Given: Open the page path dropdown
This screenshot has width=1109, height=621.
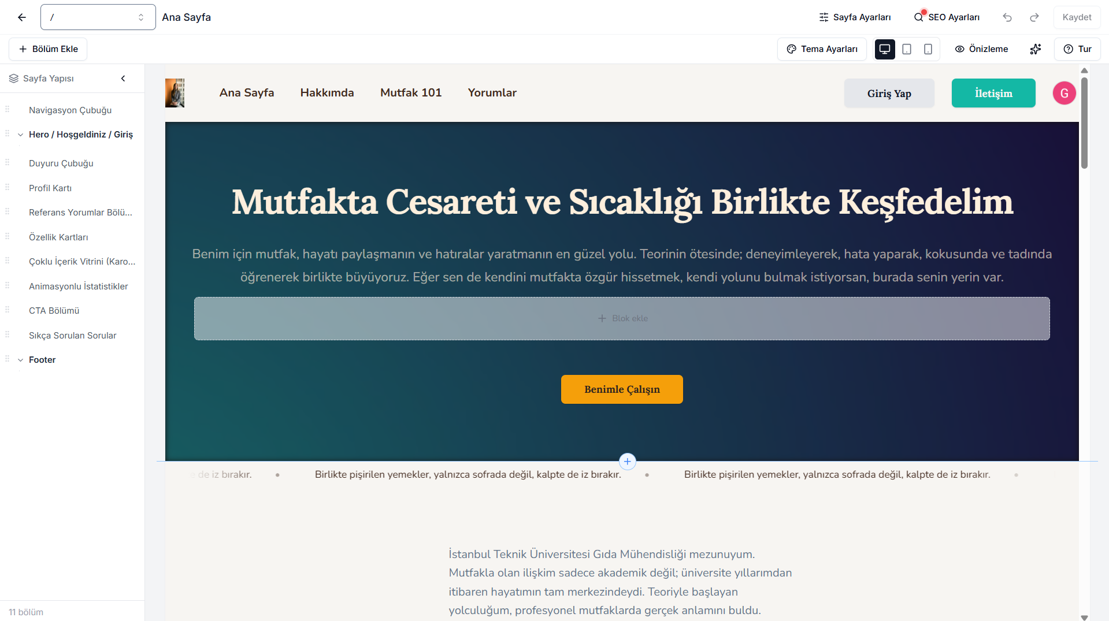Looking at the screenshot, I should pos(98,17).
